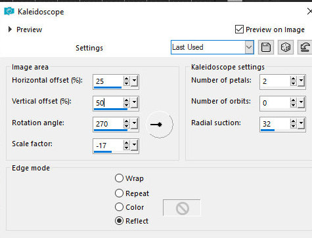Image resolution: width=312 pixels, height=238 pixels.
Task: Click the rotation angle dial control
Action: coord(160,125)
